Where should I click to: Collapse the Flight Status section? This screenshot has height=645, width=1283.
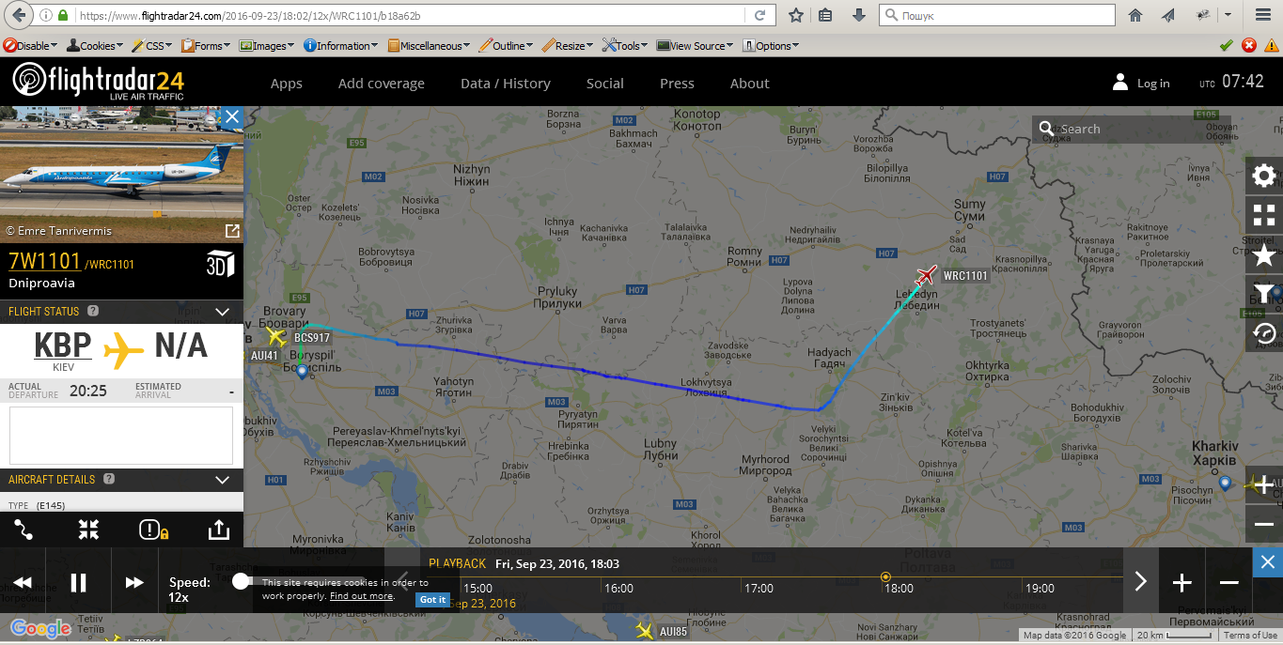(x=223, y=312)
